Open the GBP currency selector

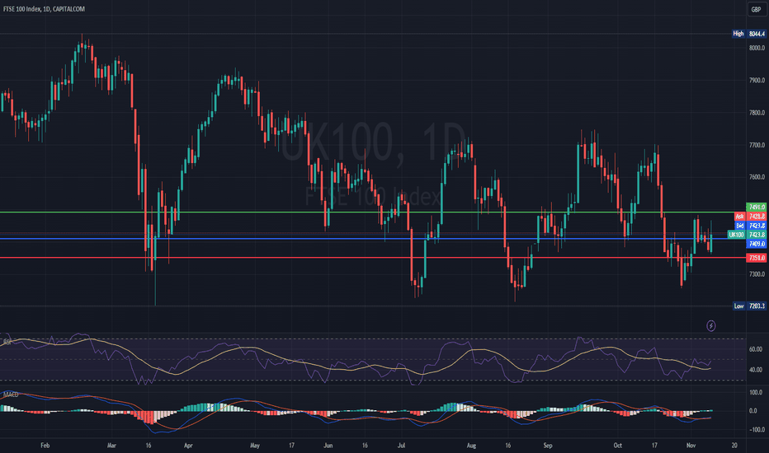(757, 9)
